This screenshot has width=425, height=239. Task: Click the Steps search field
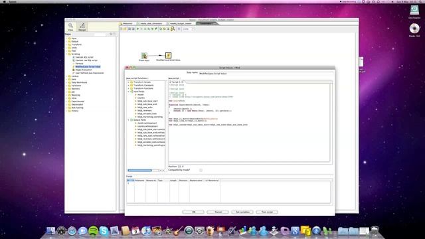(x=100, y=35)
